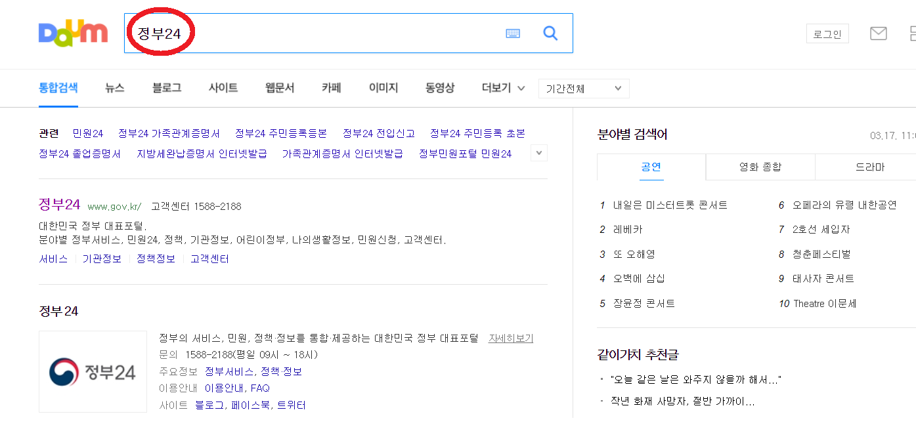Open the 페이스북 site link

pos(250,405)
